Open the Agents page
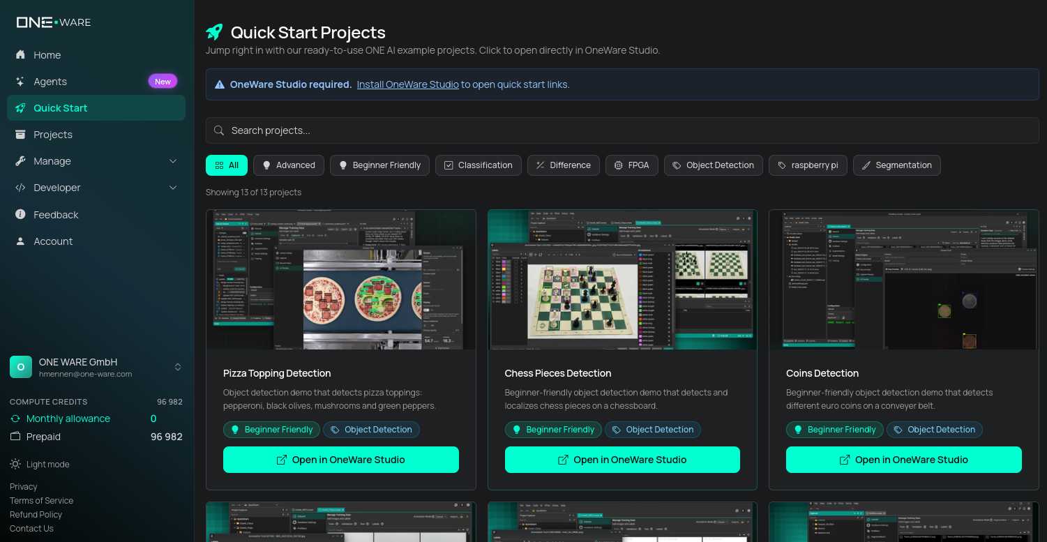The height and width of the screenshot is (542, 1047). (x=96, y=82)
